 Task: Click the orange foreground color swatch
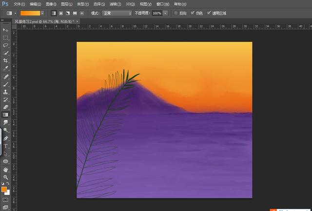(4, 189)
